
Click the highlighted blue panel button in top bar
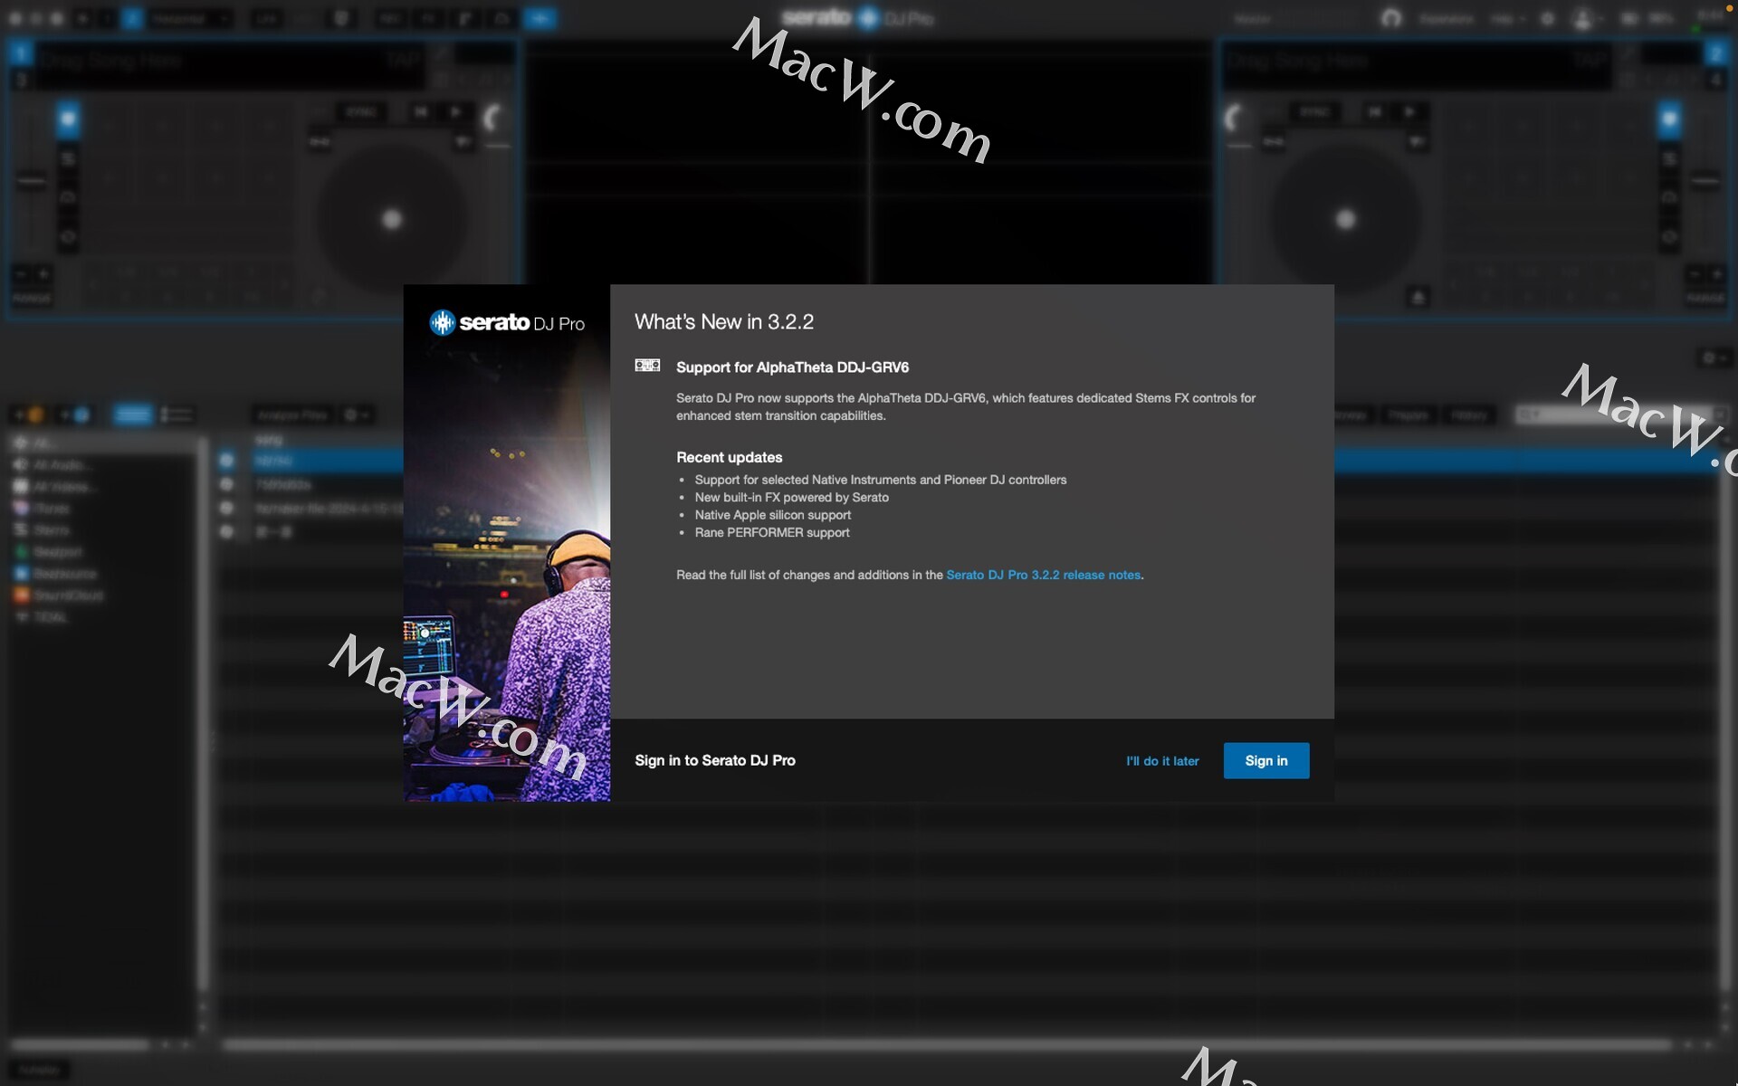coord(540,18)
